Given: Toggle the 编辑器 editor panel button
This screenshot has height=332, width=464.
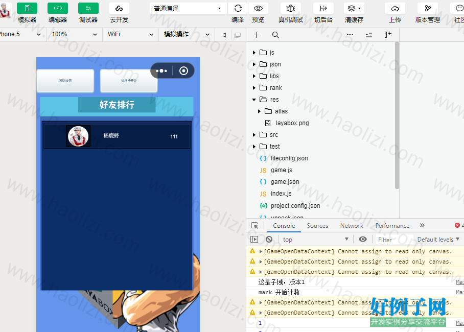Looking at the screenshot, I should (58, 8).
